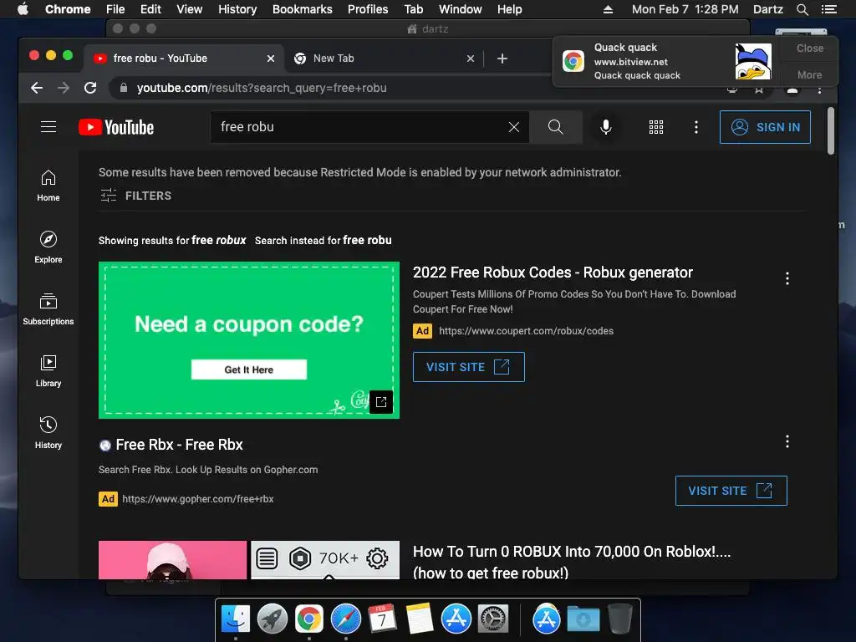Open Notes from the Dock

(x=420, y=619)
